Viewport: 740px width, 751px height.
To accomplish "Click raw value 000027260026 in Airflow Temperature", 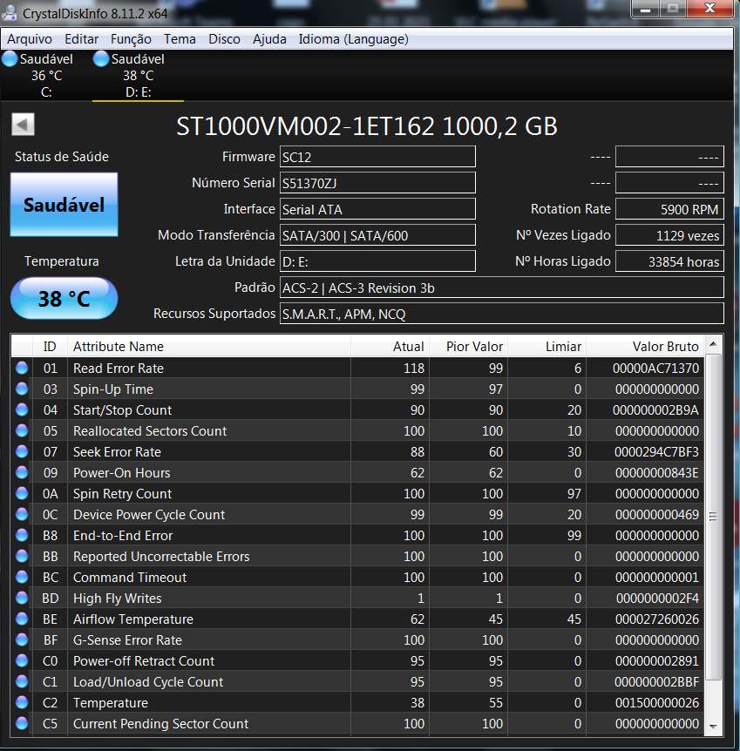I will click(x=656, y=619).
